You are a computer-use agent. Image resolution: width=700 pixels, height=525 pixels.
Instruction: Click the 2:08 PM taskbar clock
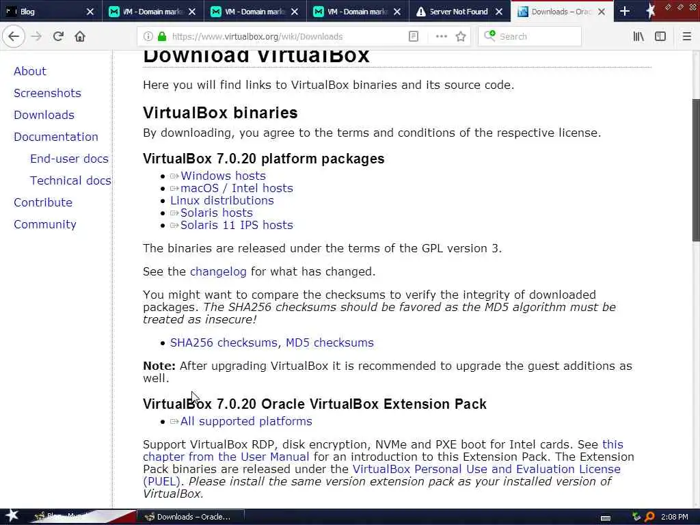[674, 517]
